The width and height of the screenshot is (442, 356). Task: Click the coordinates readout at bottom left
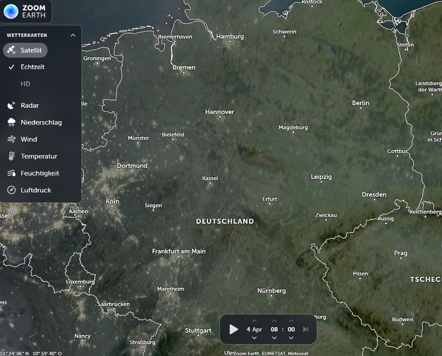coord(31,353)
